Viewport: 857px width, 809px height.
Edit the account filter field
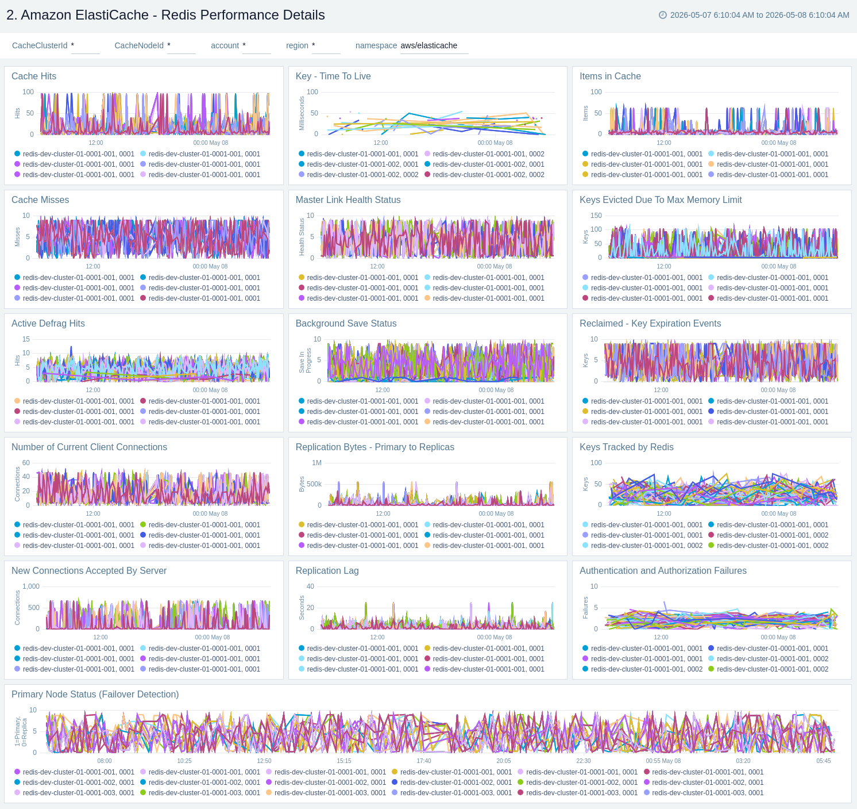[x=257, y=45]
